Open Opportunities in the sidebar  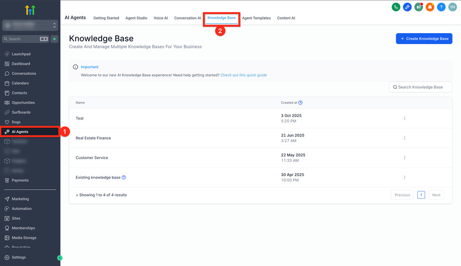click(23, 102)
